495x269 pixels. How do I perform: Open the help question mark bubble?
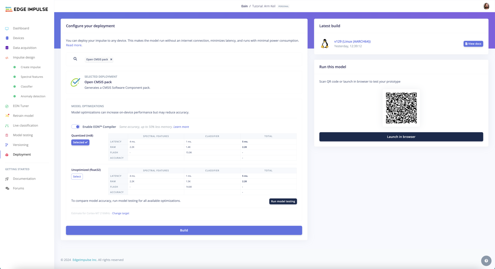(486, 261)
